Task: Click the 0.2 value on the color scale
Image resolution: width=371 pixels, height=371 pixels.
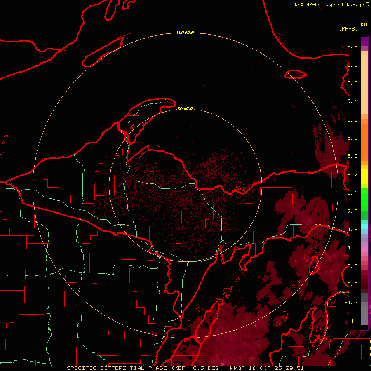Action: coord(352,266)
